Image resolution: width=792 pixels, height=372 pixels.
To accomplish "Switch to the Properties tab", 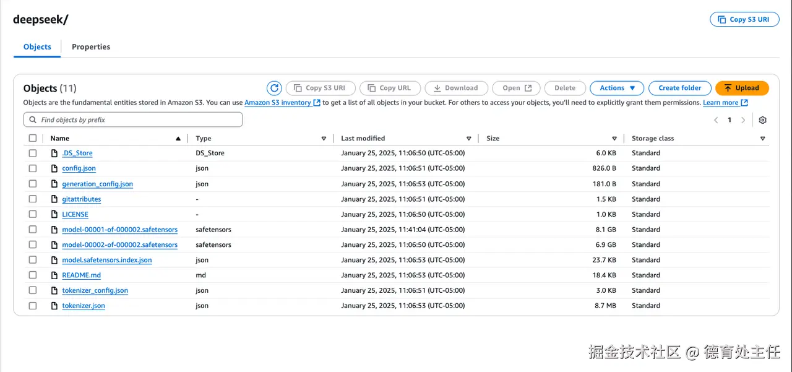I will [91, 47].
